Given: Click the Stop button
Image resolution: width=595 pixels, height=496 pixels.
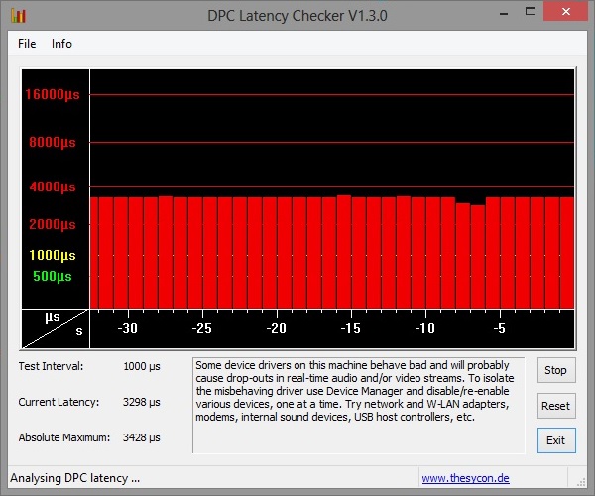Looking at the screenshot, I should tap(556, 370).
